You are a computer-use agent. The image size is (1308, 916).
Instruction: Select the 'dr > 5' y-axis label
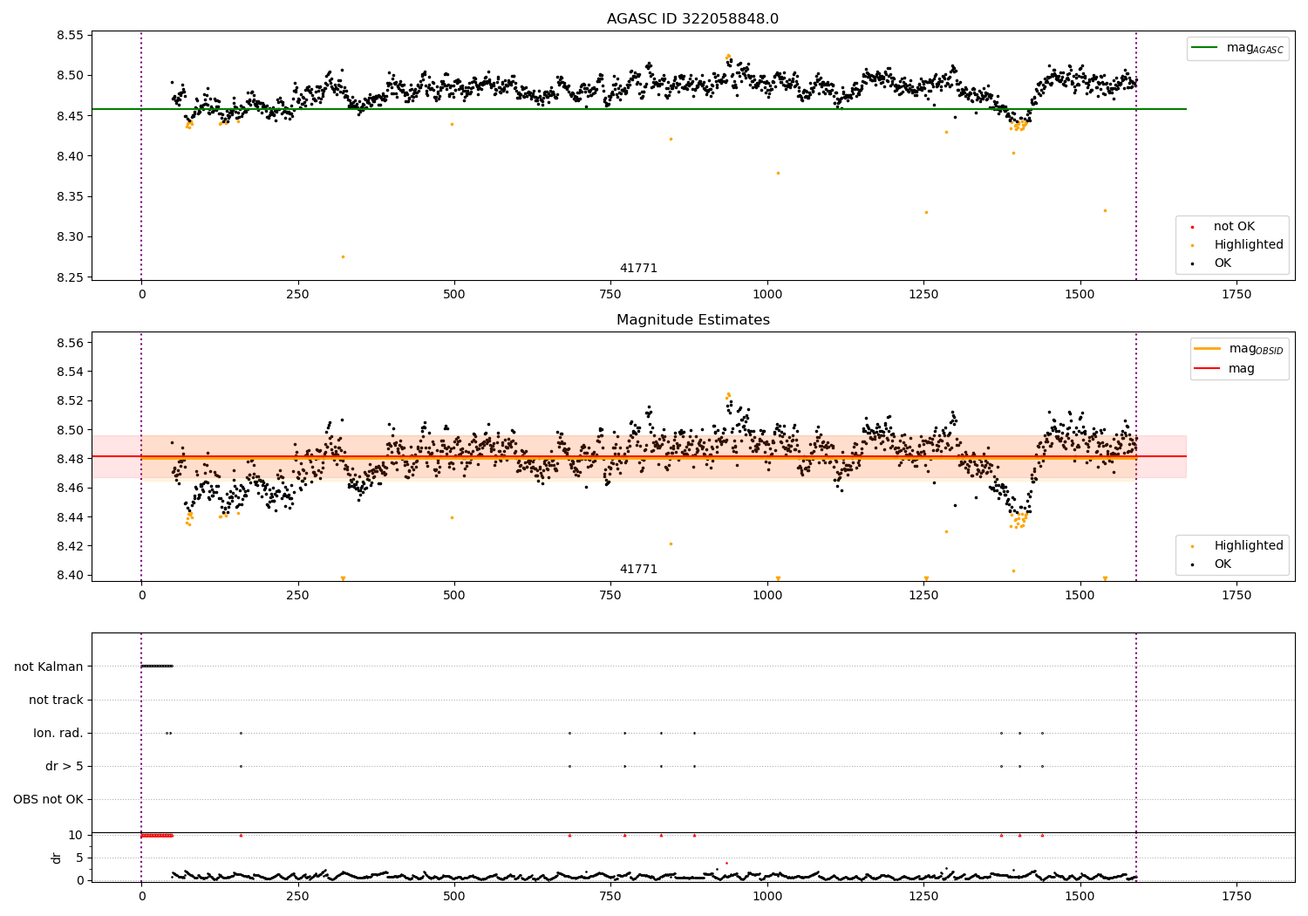coord(65,766)
